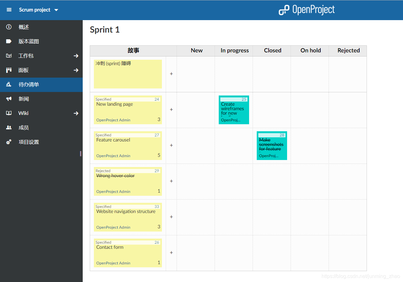Image resolution: width=403 pixels, height=282 pixels.
Task: Click the Sprint 1 heading
Action: pos(105,30)
